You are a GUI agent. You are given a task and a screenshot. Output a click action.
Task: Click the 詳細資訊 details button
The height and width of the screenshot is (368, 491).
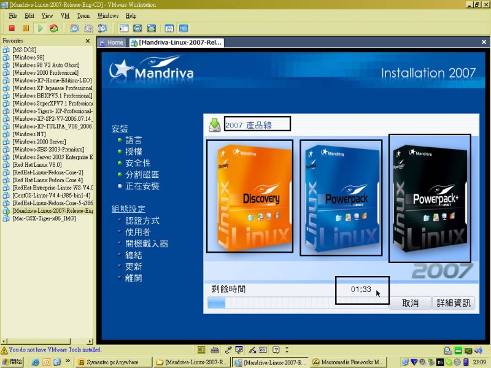[x=454, y=303]
